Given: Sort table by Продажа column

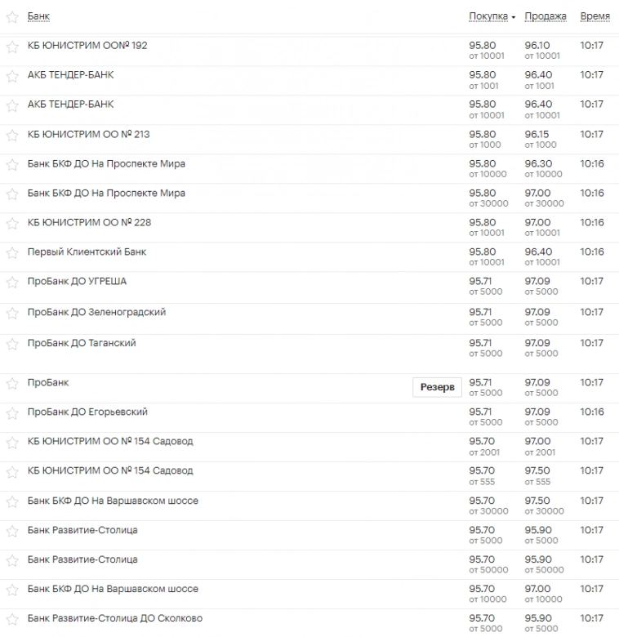Looking at the screenshot, I should click(x=546, y=16).
